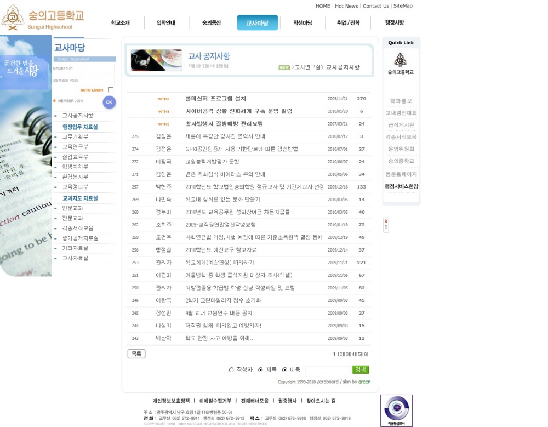Go to page 2 of the board

[340, 355]
